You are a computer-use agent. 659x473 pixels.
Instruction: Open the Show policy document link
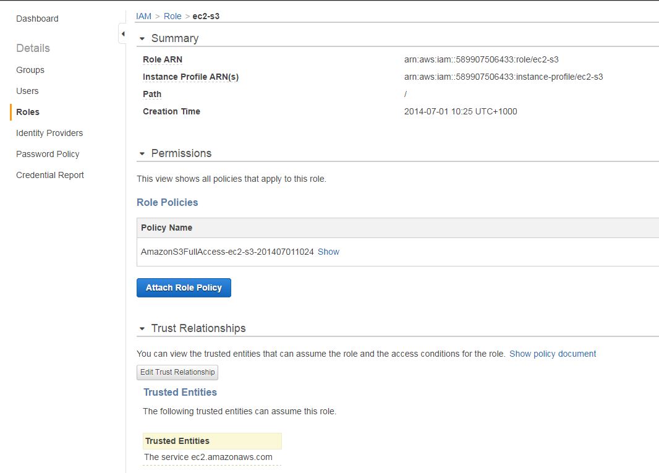[553, 354]
